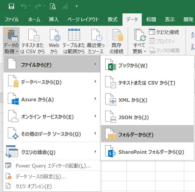Image resolution: width=195 pixels, height=192 pixels.
Task: Expand クエリの結合(Q) submenu
Action: (x=52, y=152)
